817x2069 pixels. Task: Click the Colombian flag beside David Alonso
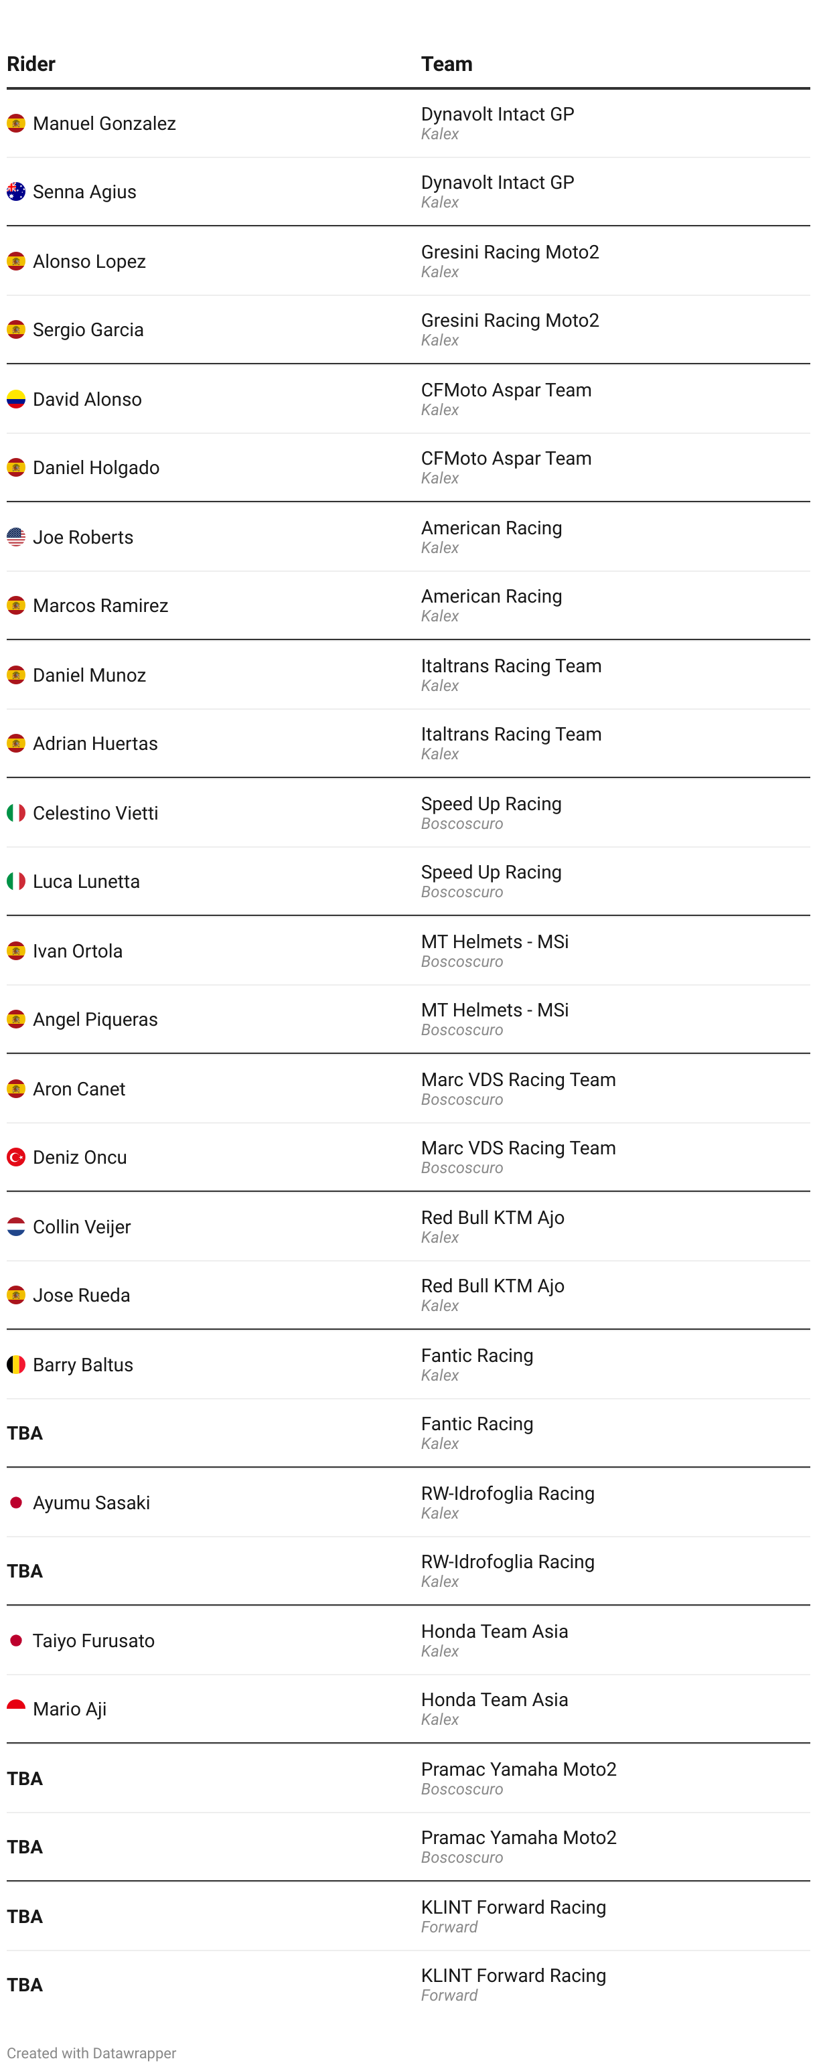16,399
